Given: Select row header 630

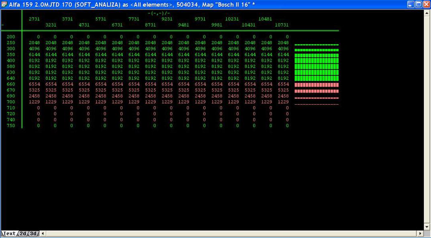Looking at the screenshot, I should click(x=11, y=72).
